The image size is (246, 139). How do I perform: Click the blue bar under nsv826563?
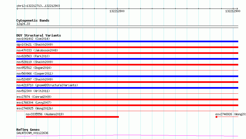click(x=127, y=59)
